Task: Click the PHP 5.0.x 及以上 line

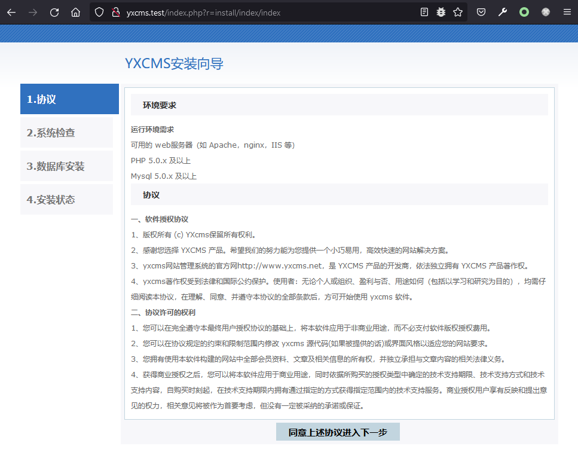Action: (161, 161)
